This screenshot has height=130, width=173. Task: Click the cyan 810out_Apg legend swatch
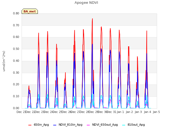(x=124, y=125)
